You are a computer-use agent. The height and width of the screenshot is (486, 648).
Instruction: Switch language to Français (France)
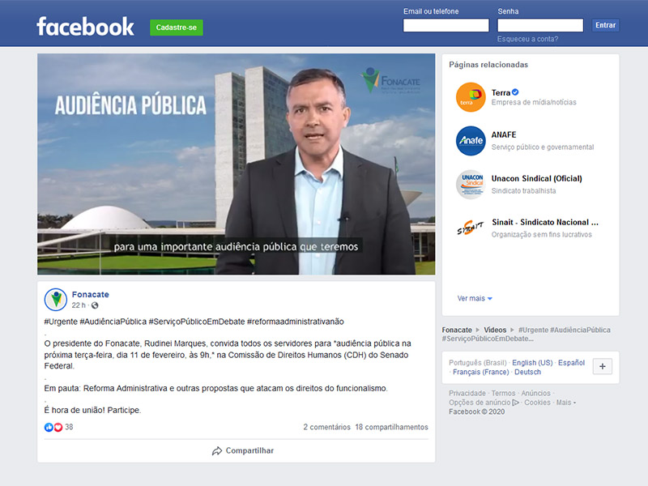tap(481, 372)
